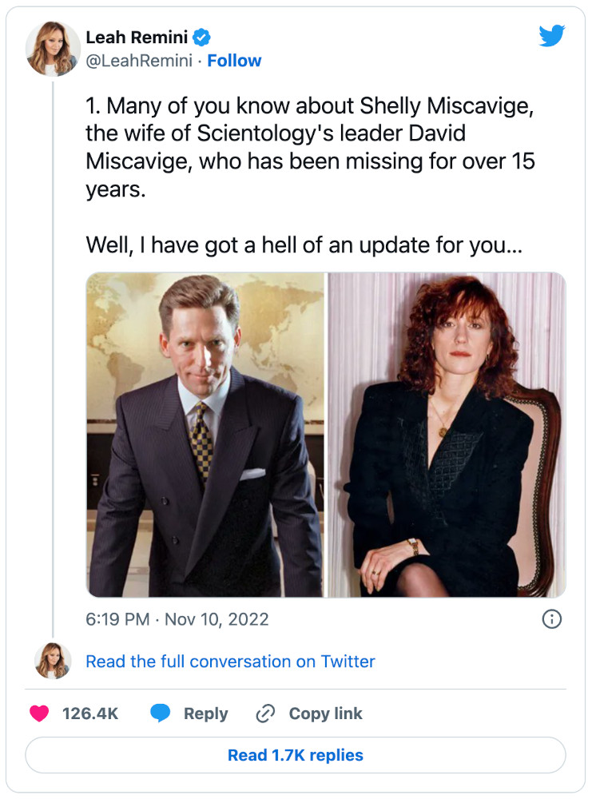592x799 pixels.
Task: Open the tweet info circle icon
Action: (552, 618)
